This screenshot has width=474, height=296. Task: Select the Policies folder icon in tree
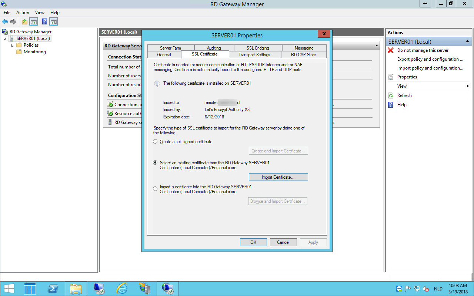[x=19, y=45]
